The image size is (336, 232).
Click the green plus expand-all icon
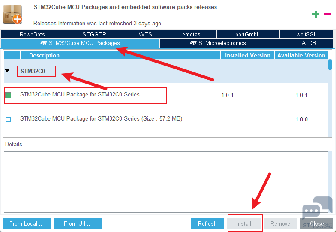(315, 15)
